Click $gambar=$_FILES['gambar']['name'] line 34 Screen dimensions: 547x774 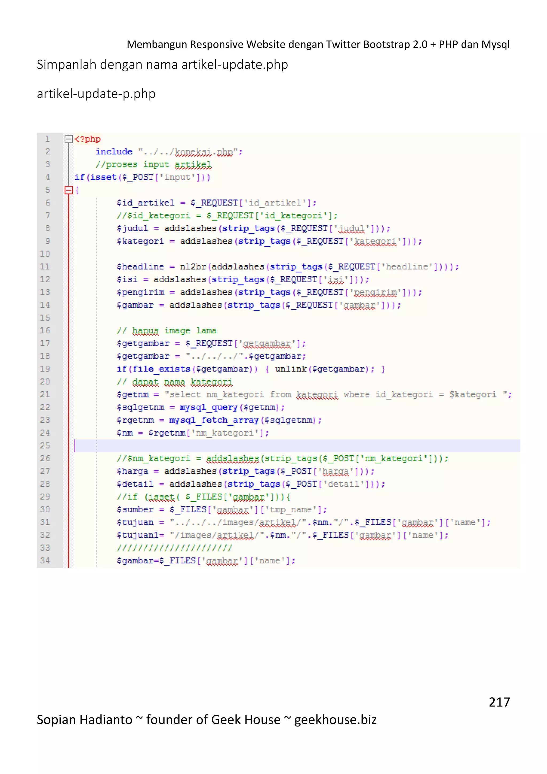coord(206,561)
